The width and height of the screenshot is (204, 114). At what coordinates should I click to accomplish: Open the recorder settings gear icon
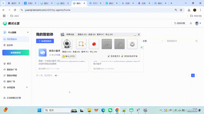(132, 44)
